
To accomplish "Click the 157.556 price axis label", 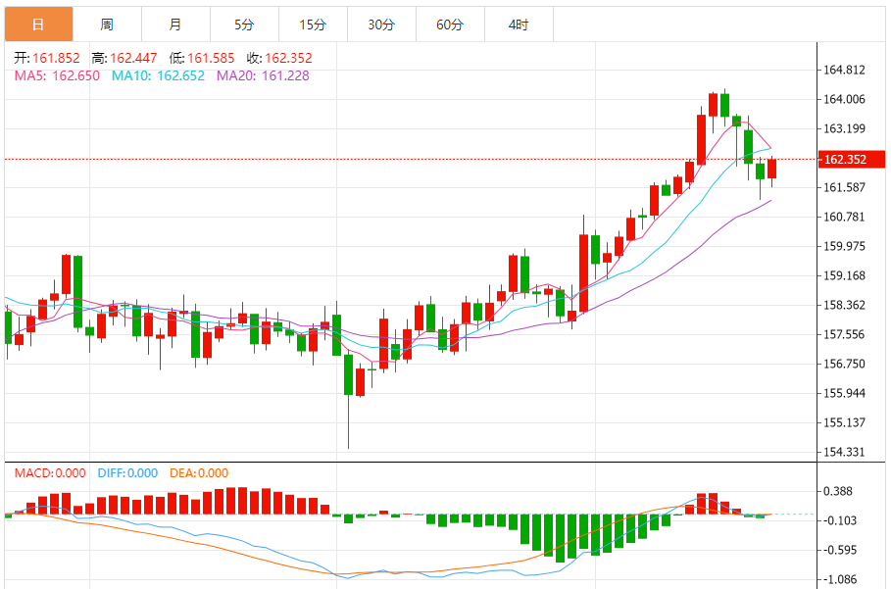I will 844,334.
